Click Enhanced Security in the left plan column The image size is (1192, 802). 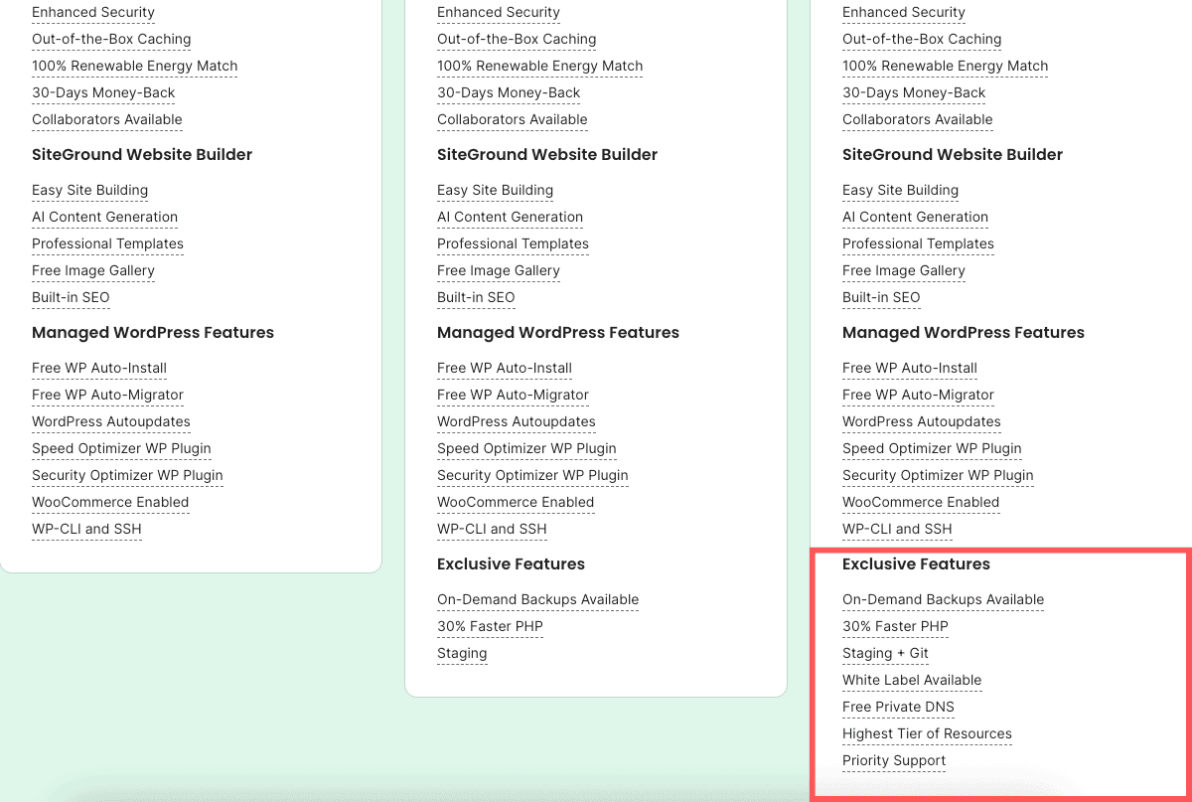click(x=93, y=13)
